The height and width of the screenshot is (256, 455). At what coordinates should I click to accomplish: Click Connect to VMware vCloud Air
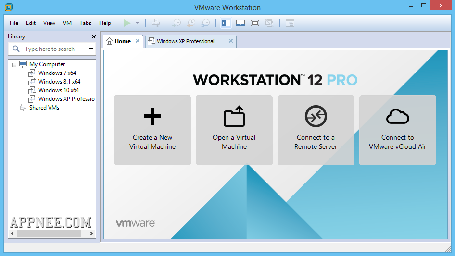pyautogui.click(x=398, y=130)
